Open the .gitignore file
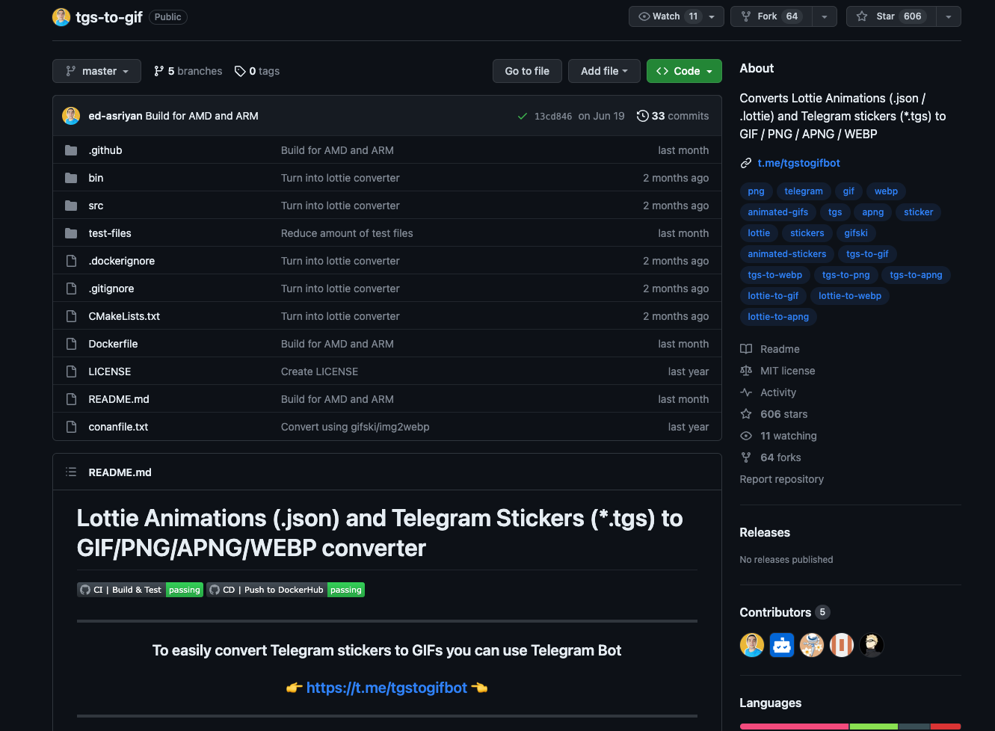 [x=111, y=289]
